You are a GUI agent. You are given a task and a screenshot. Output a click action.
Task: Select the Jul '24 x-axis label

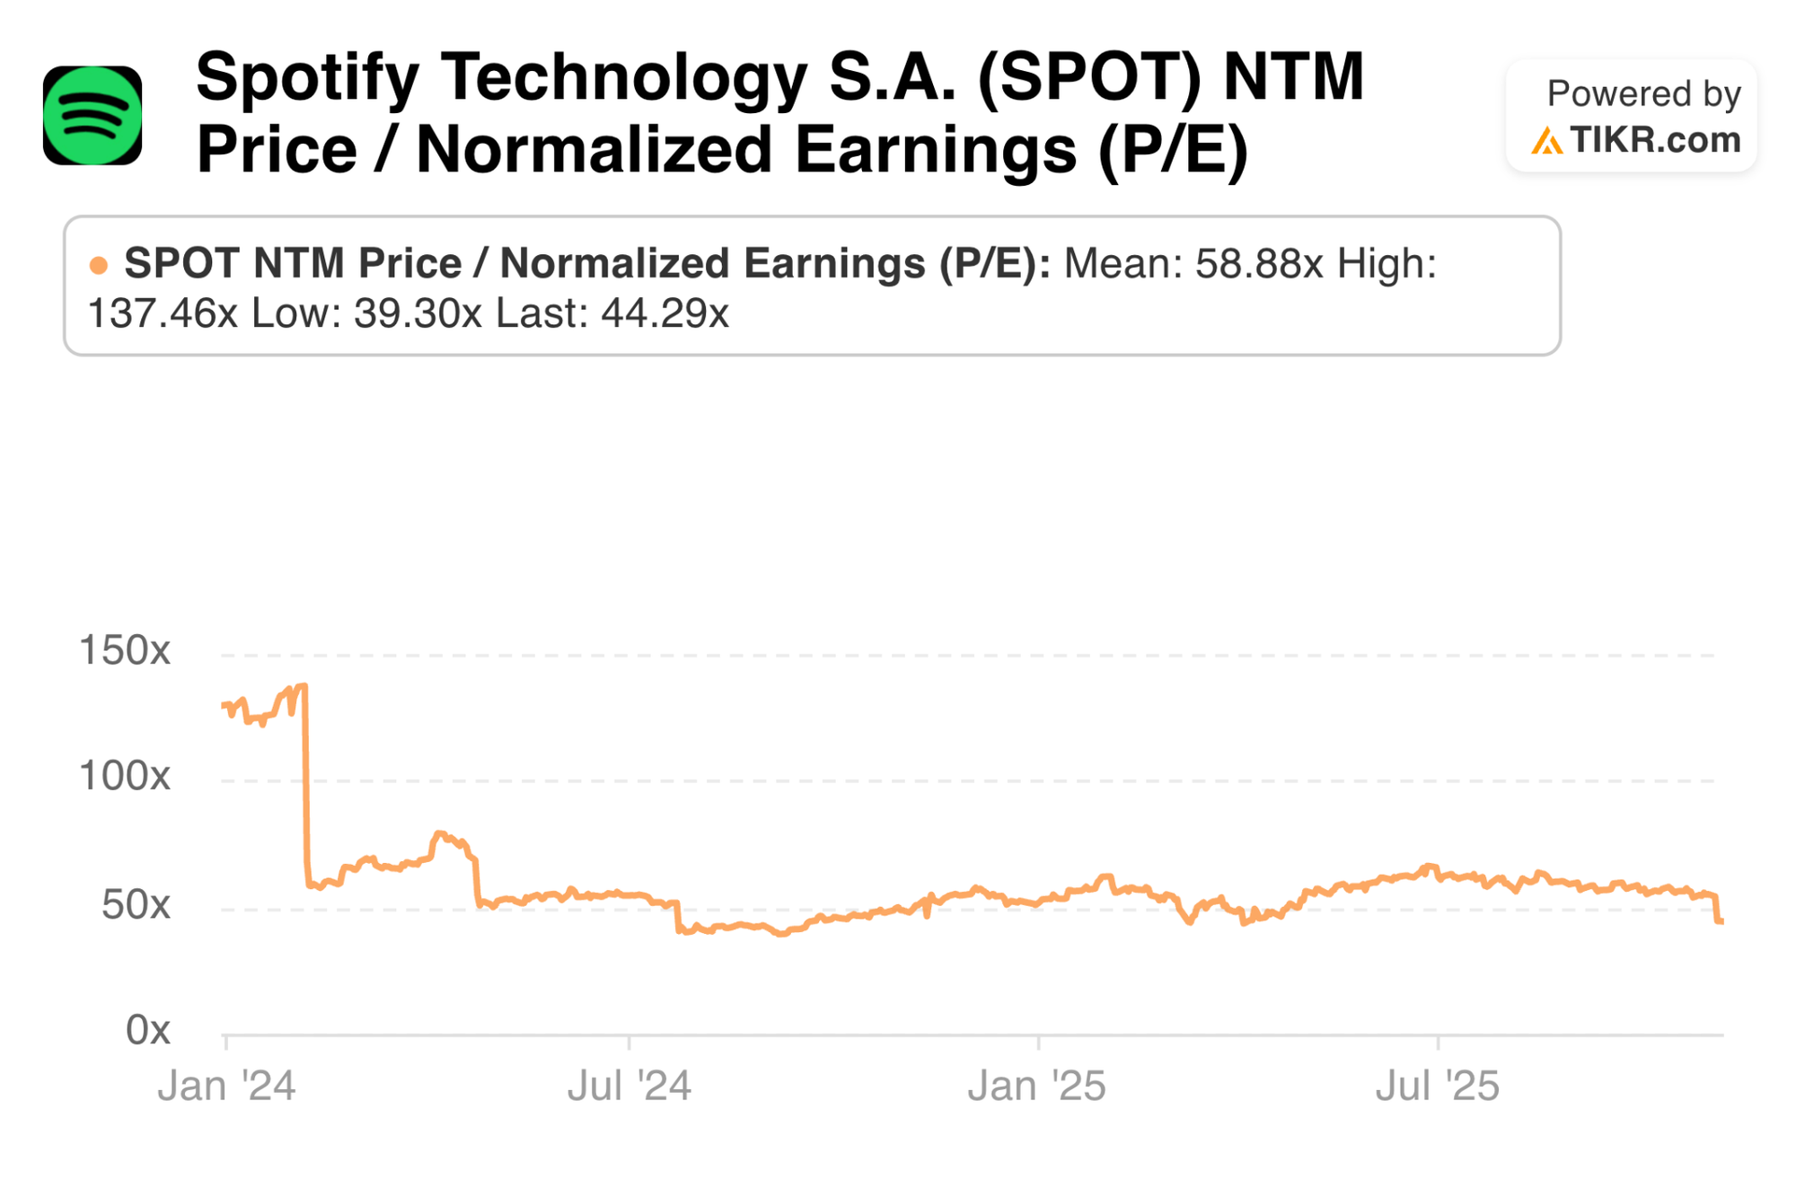[x=629, y=1087]
